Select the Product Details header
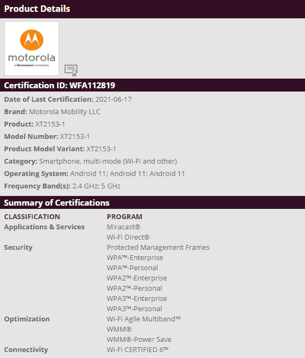The height and width of the screenshot is (358, 305). click(x=37, y=9)
